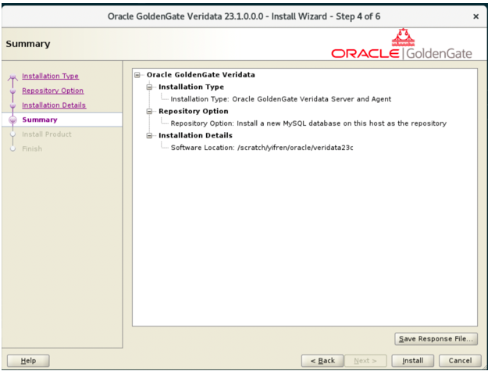This screenshot has height=371, width=488.
Task: Click the wizard title bar text
Action: tap(244, 16)
